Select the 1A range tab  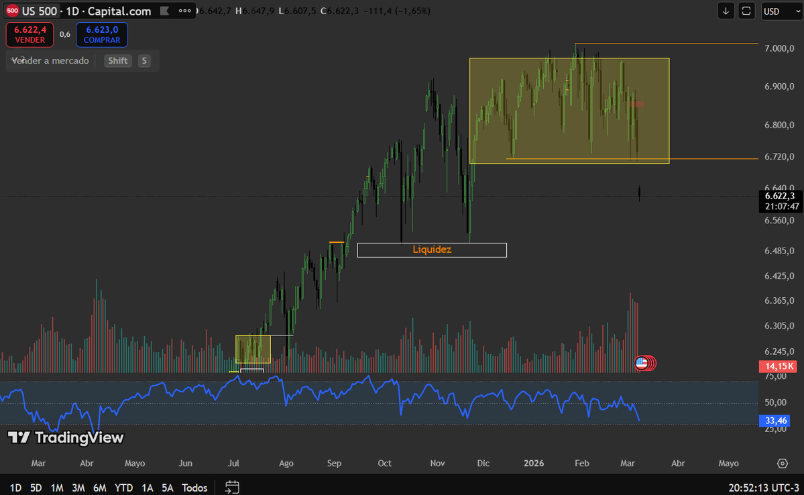(x=147, y=488)
